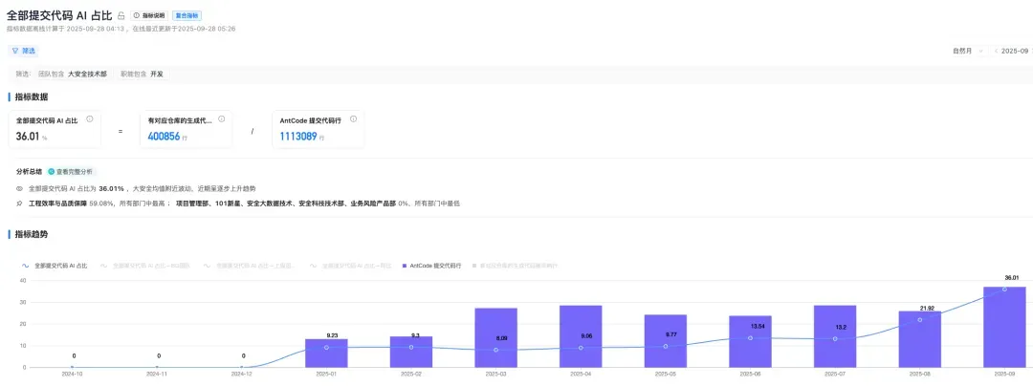Image resolution: width=1033 pixels, height=386 pixels.
Task: Click the 36.01 % metric value
Action: coord(32,137)
